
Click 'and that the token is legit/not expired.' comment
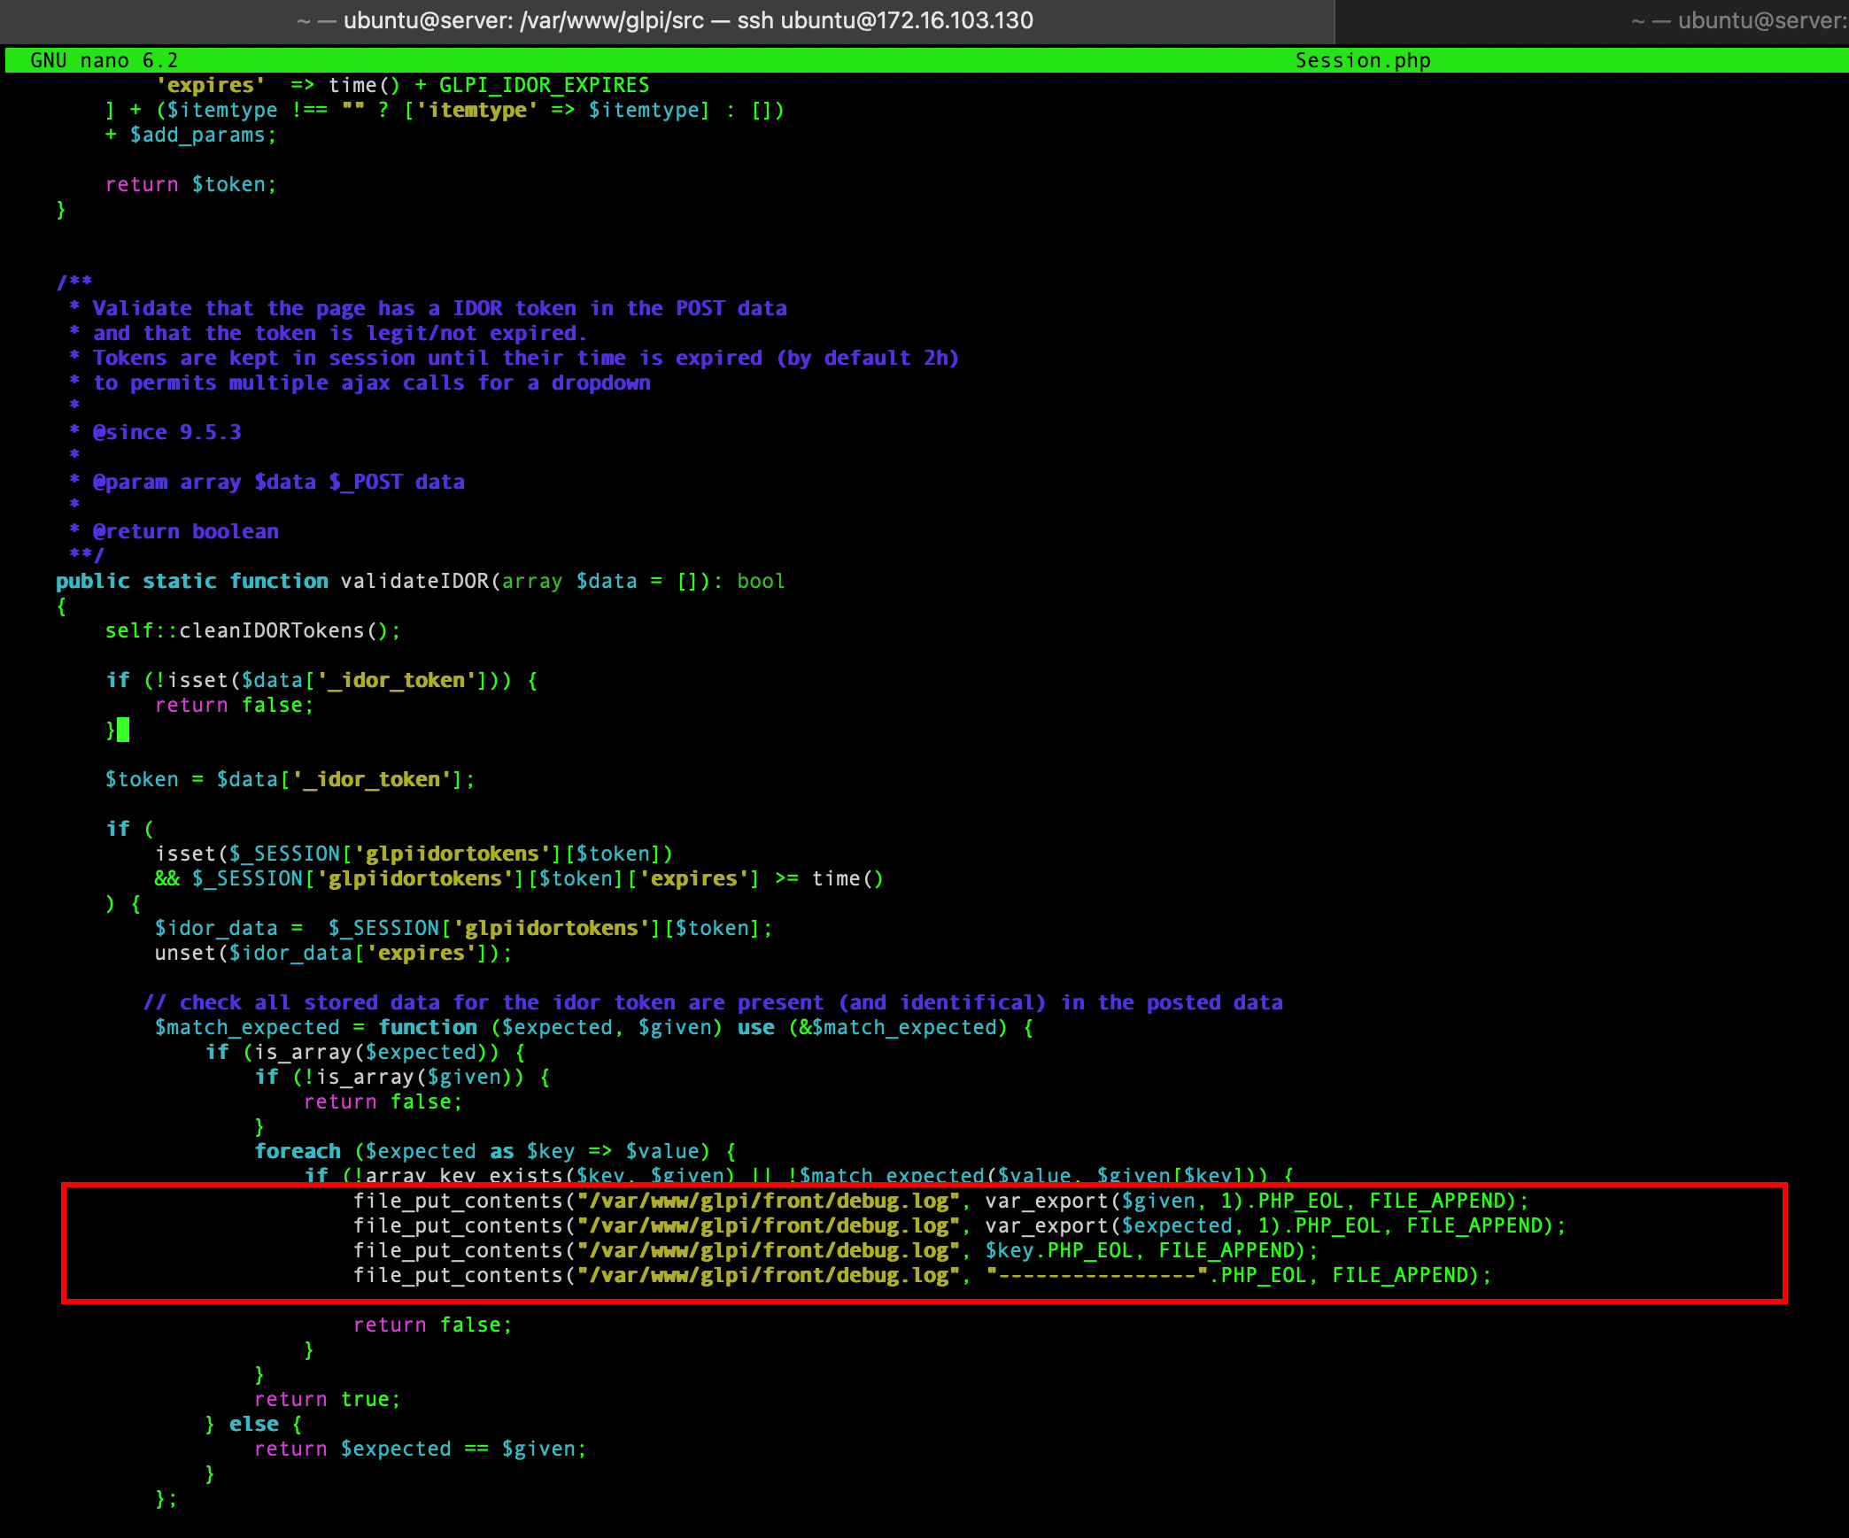point(340,333)
